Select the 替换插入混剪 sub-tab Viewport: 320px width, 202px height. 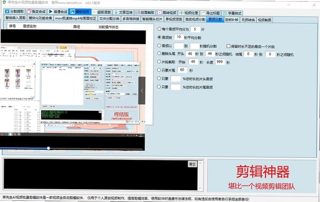(x=15, y=18)
